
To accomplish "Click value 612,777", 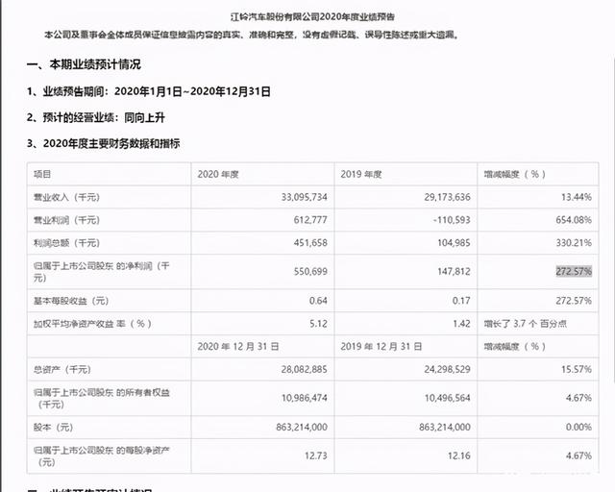I will [x=310, y=220].
